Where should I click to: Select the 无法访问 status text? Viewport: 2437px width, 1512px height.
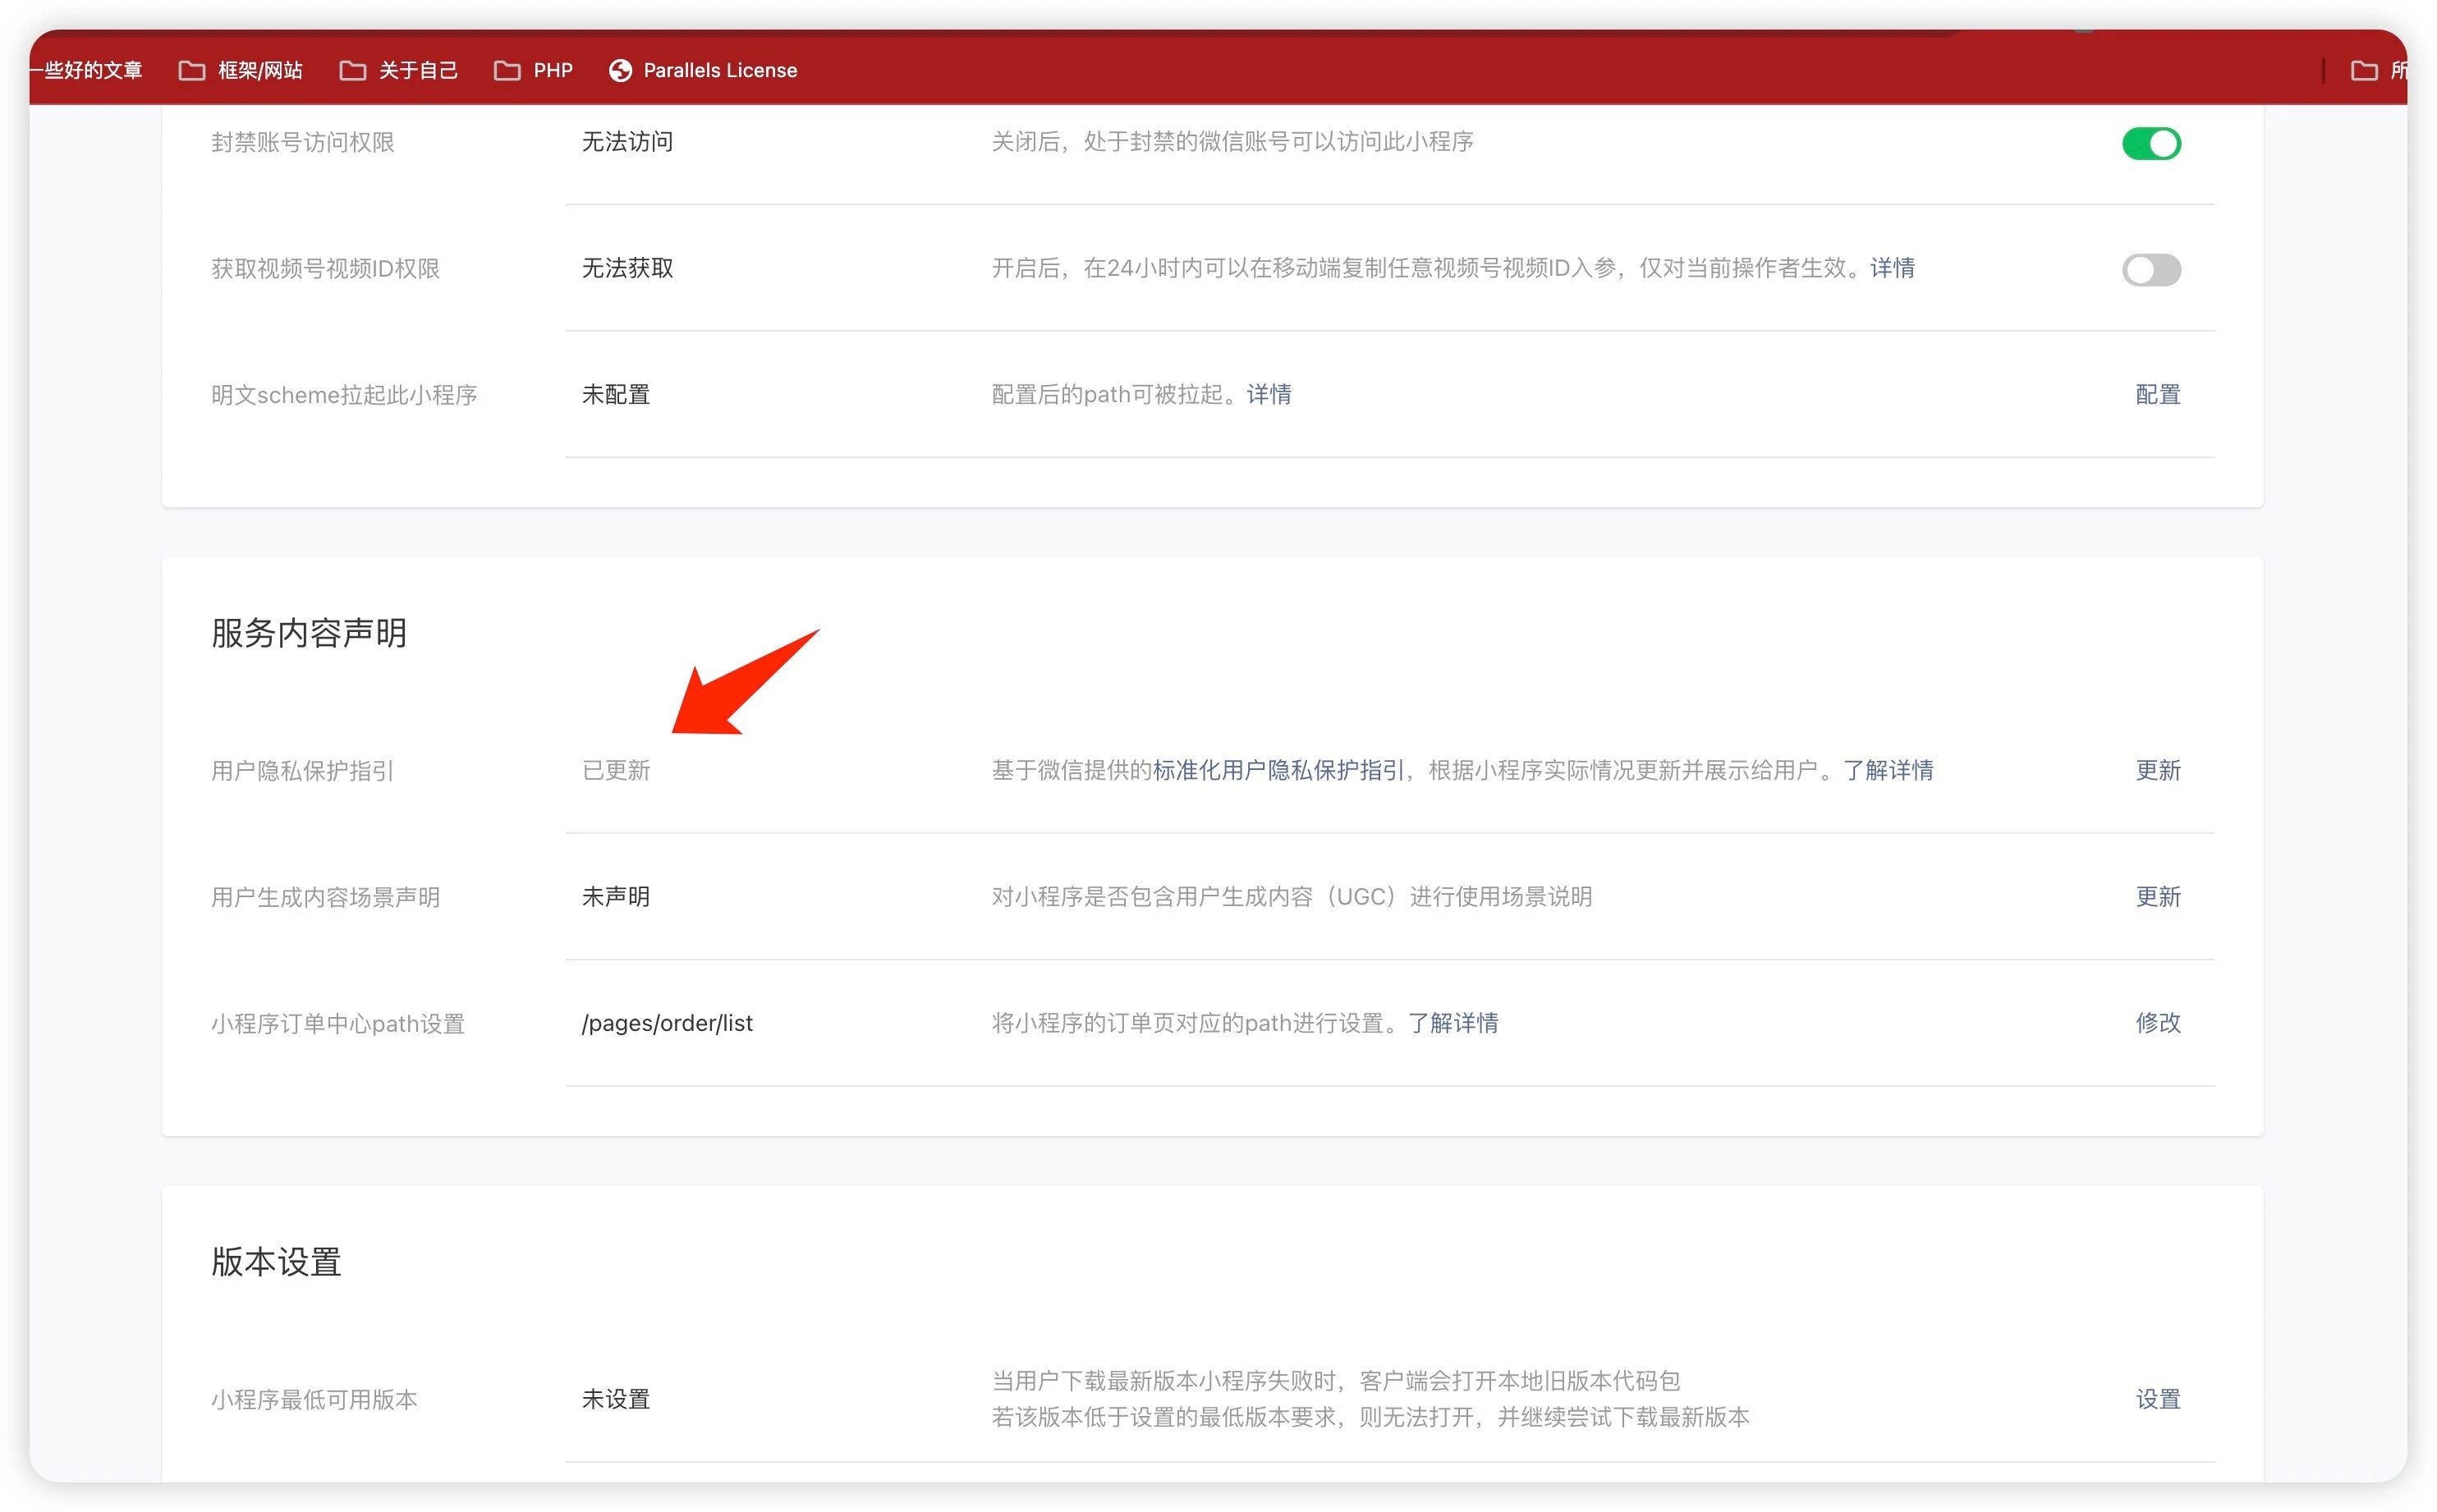click(627, 142)
